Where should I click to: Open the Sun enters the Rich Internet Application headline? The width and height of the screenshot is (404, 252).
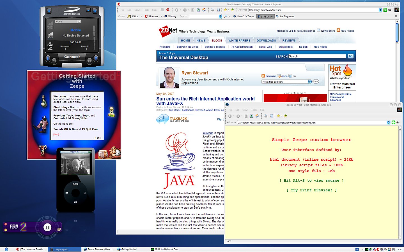pyautogui.click(x=205, y=101)
